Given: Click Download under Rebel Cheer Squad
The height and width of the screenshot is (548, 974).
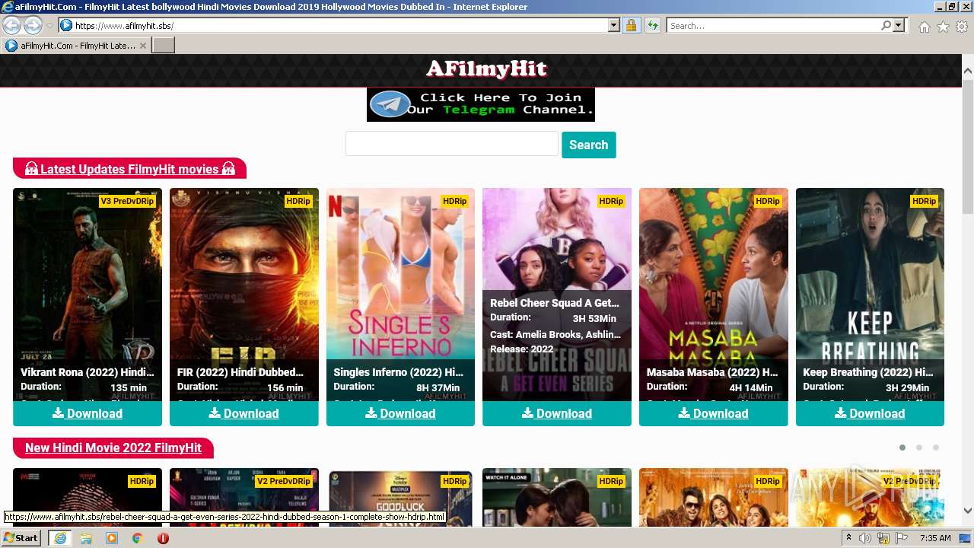Looking at the screenshot, I should pos(557,413).
